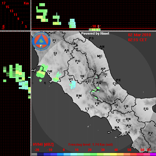Click the PG city label
Screen dimensions: 156x156
point(78,61)
